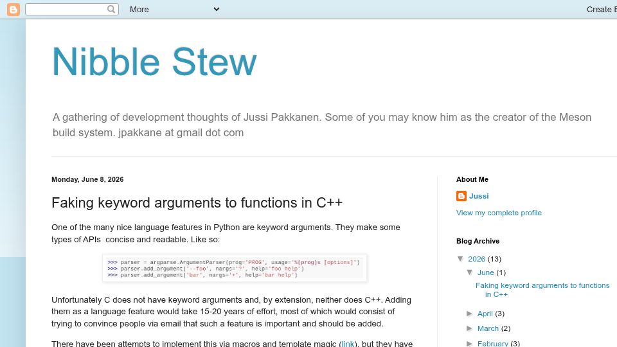Image resolution: width=617 pixels, height=347 pixels.
Task: Open post Faking keyword arguments to functions in C++
Action: 197,202
